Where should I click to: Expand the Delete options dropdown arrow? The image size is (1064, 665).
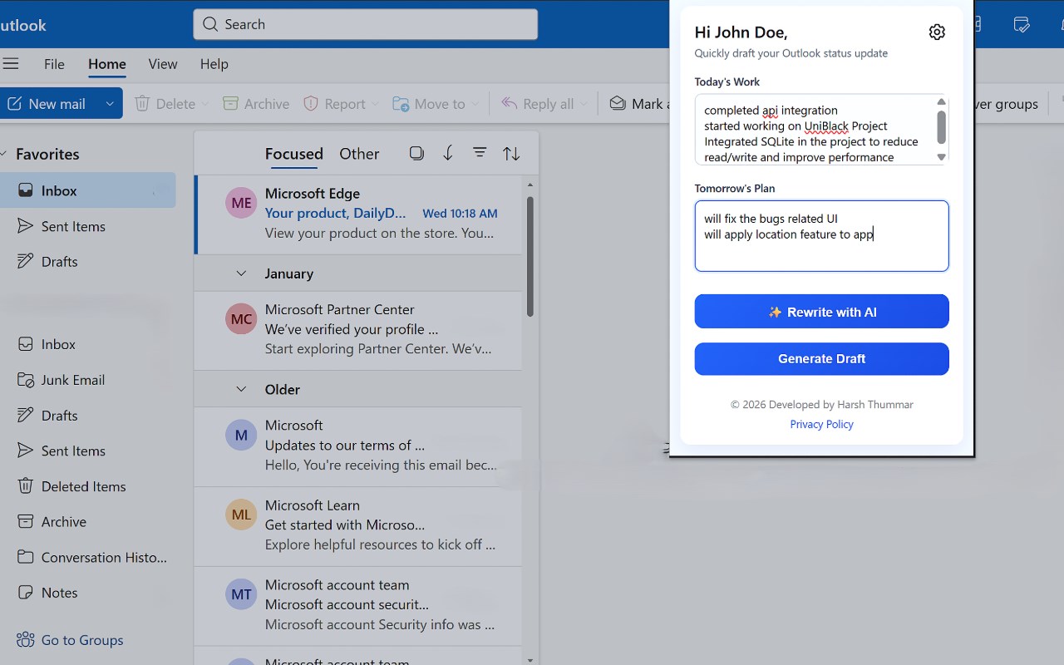pyautogui.click(x=204, y=104)
